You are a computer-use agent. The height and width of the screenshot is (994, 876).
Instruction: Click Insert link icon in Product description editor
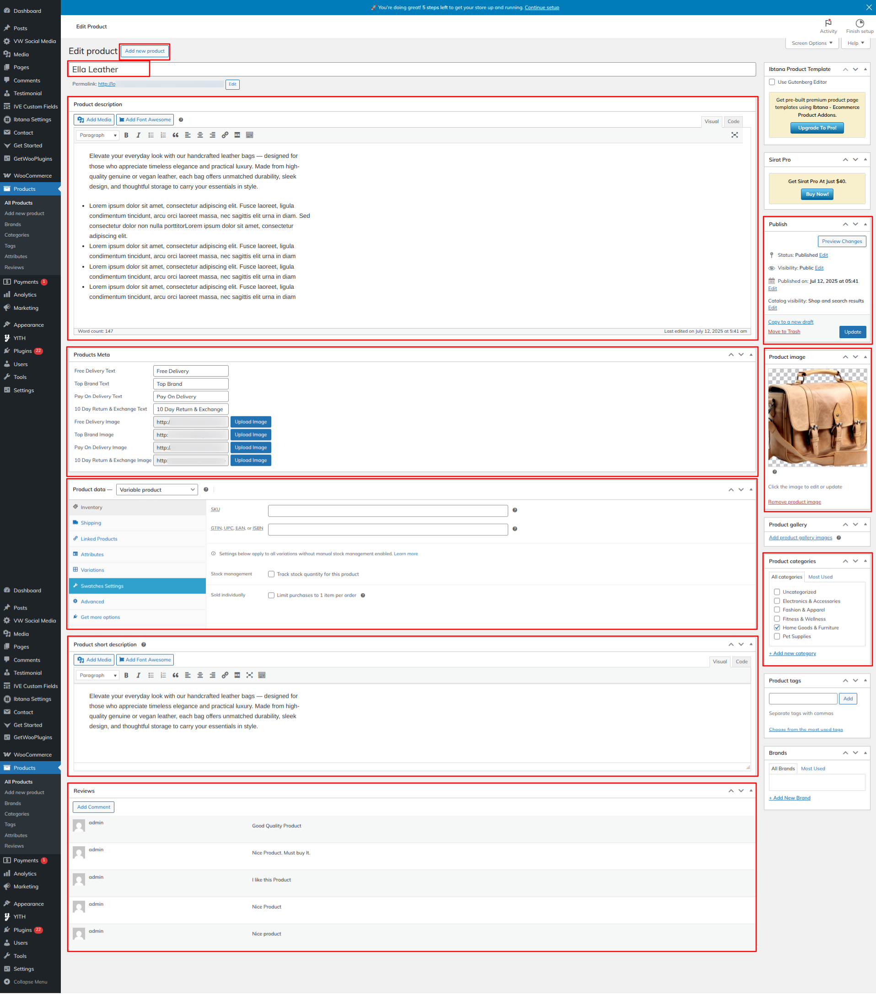point(225,135)
